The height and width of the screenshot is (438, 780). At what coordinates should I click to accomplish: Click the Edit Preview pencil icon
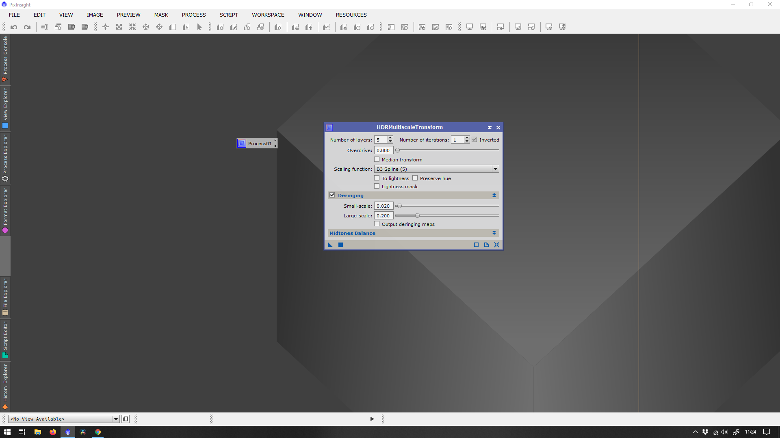click(234, 27)
